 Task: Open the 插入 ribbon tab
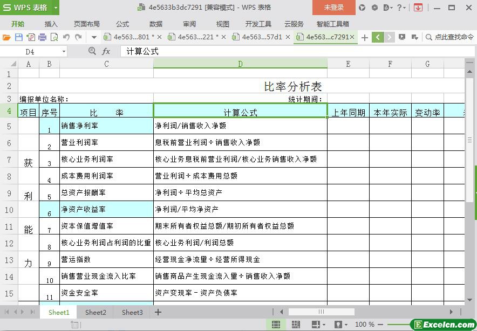pos(51,24)
